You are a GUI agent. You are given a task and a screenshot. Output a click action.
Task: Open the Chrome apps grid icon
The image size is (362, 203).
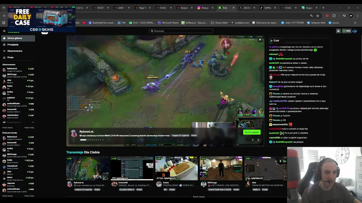[4, 23]
